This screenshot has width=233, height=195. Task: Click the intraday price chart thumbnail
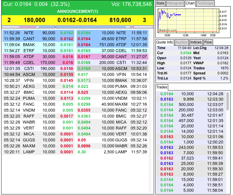(188, 21)
